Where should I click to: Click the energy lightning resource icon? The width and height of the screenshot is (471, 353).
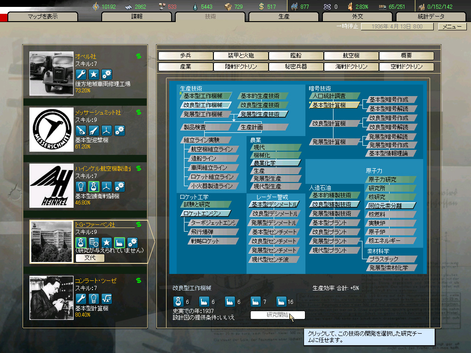coord(96,6)
